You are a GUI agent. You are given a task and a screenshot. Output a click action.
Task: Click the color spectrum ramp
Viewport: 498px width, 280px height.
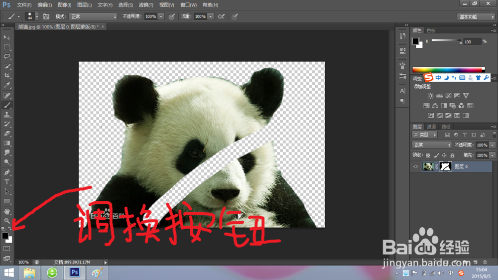click(x=449, y=70)
